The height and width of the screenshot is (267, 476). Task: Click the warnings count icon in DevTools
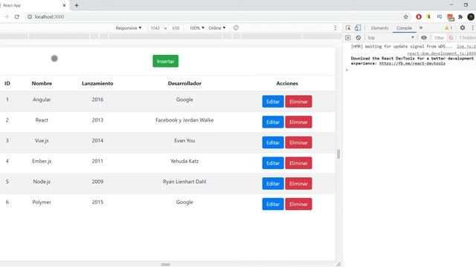pyautogui.click(x=448, y=28)
